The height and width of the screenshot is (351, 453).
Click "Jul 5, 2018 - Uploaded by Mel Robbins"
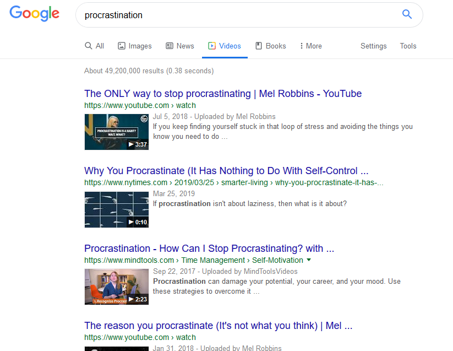pyautogui.click(x=214, y=116)
